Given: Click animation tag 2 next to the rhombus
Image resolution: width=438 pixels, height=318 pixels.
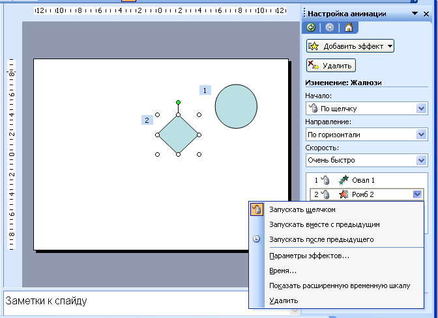Looking at the screenshot, I should pyautogui.click(x=147, y=120).
